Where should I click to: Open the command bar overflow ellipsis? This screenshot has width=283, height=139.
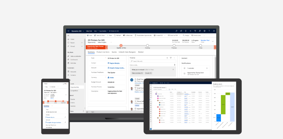(x=204, y=35)
